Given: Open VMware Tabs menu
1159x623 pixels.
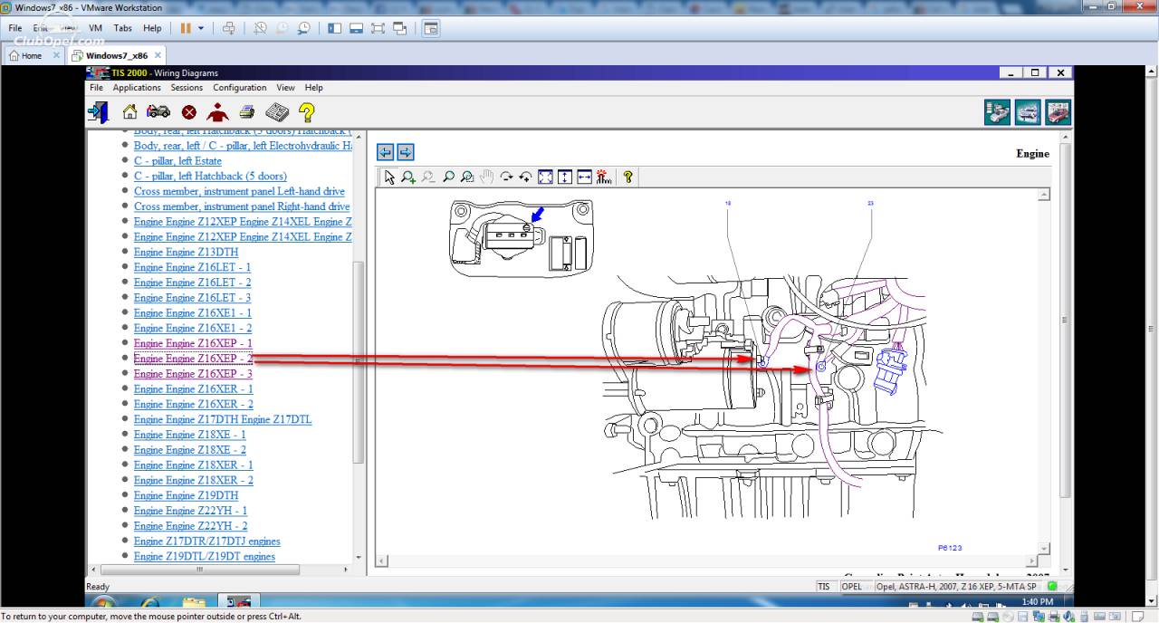Looking at the screenshot, I should pos(123,28).
